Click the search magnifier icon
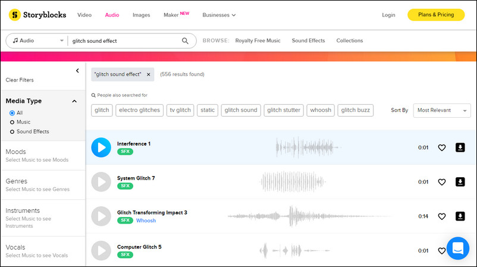Screen dimensions: 477x267 tap(185, 41)
